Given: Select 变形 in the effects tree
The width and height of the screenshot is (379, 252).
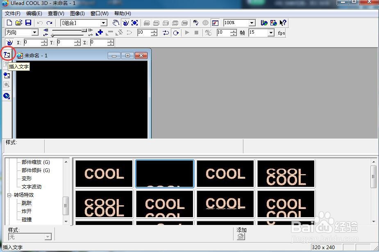Looking at the screenshot, I should point(27,179).
